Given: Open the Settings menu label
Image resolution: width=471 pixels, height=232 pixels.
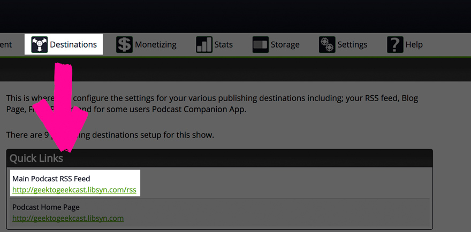Looking at the screenshot, I should point(352,45).
